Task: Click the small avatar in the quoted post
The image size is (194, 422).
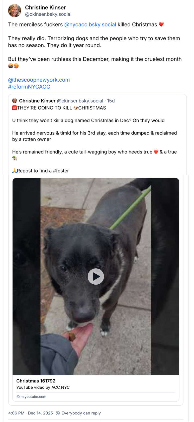Action: (x=15, y=101)
